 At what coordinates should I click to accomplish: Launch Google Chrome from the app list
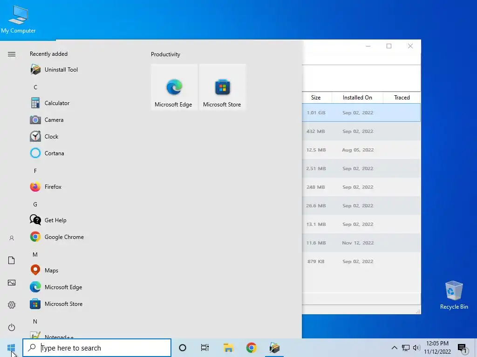57,237
